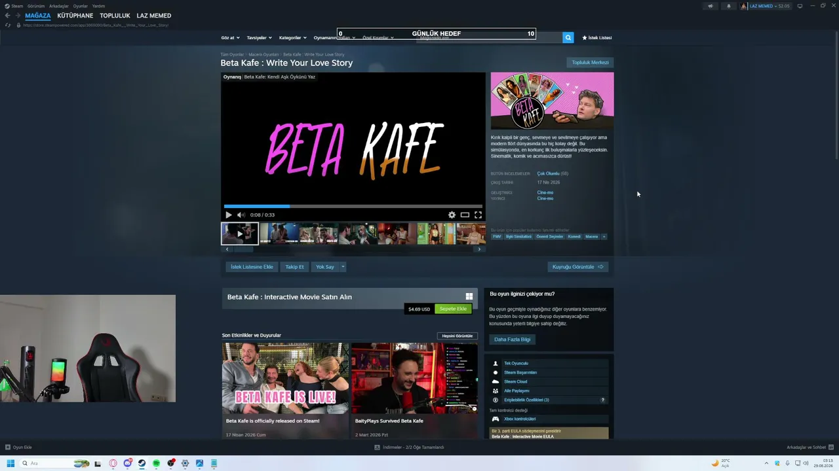Select the first trailer thumbnail
839x471 pixels.
click(x=239, y=234)
